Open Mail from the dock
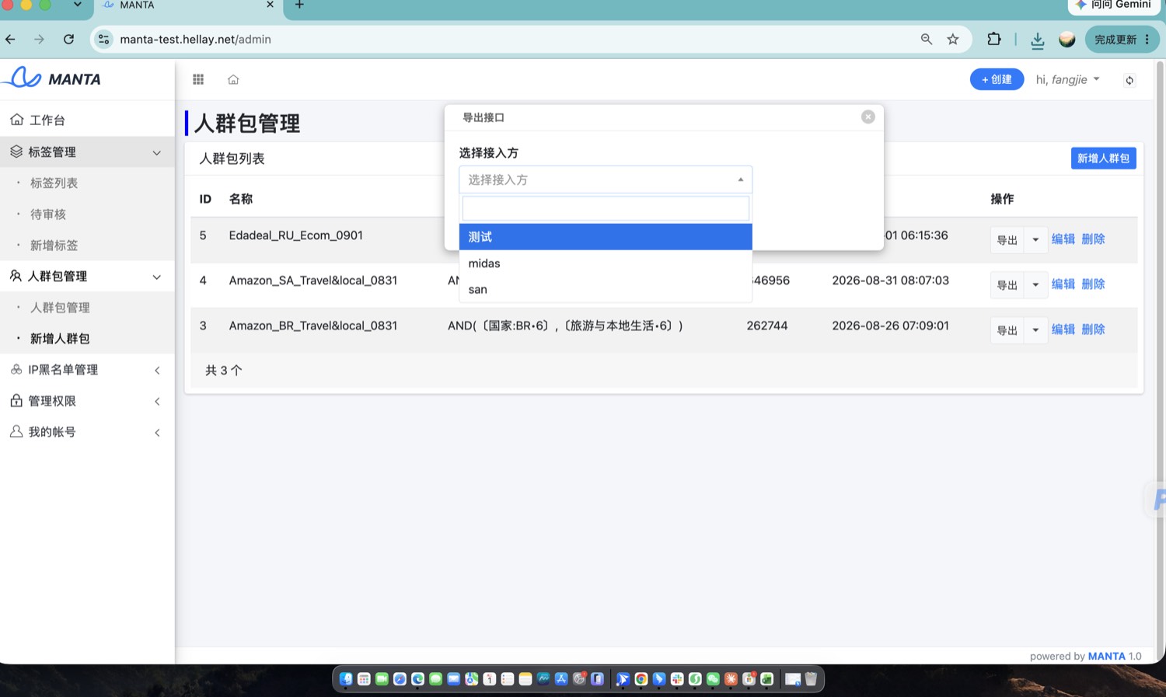 453,679
